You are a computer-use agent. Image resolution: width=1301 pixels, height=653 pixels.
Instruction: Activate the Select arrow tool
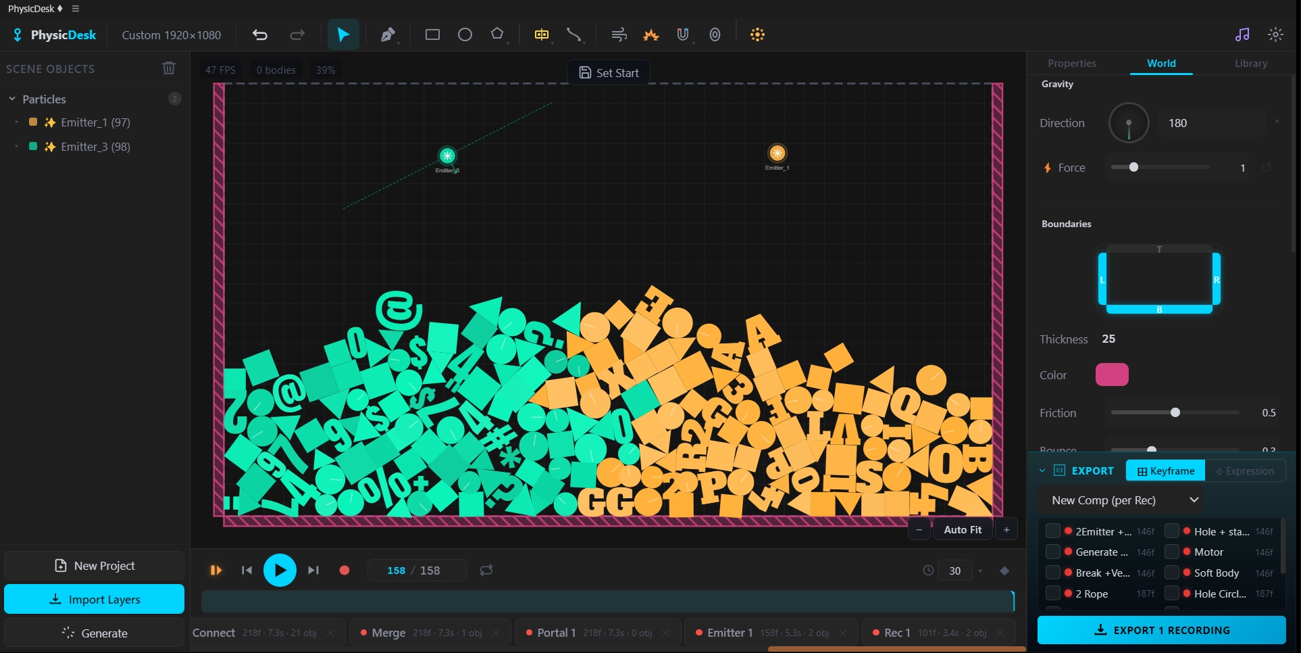[343, 34]
